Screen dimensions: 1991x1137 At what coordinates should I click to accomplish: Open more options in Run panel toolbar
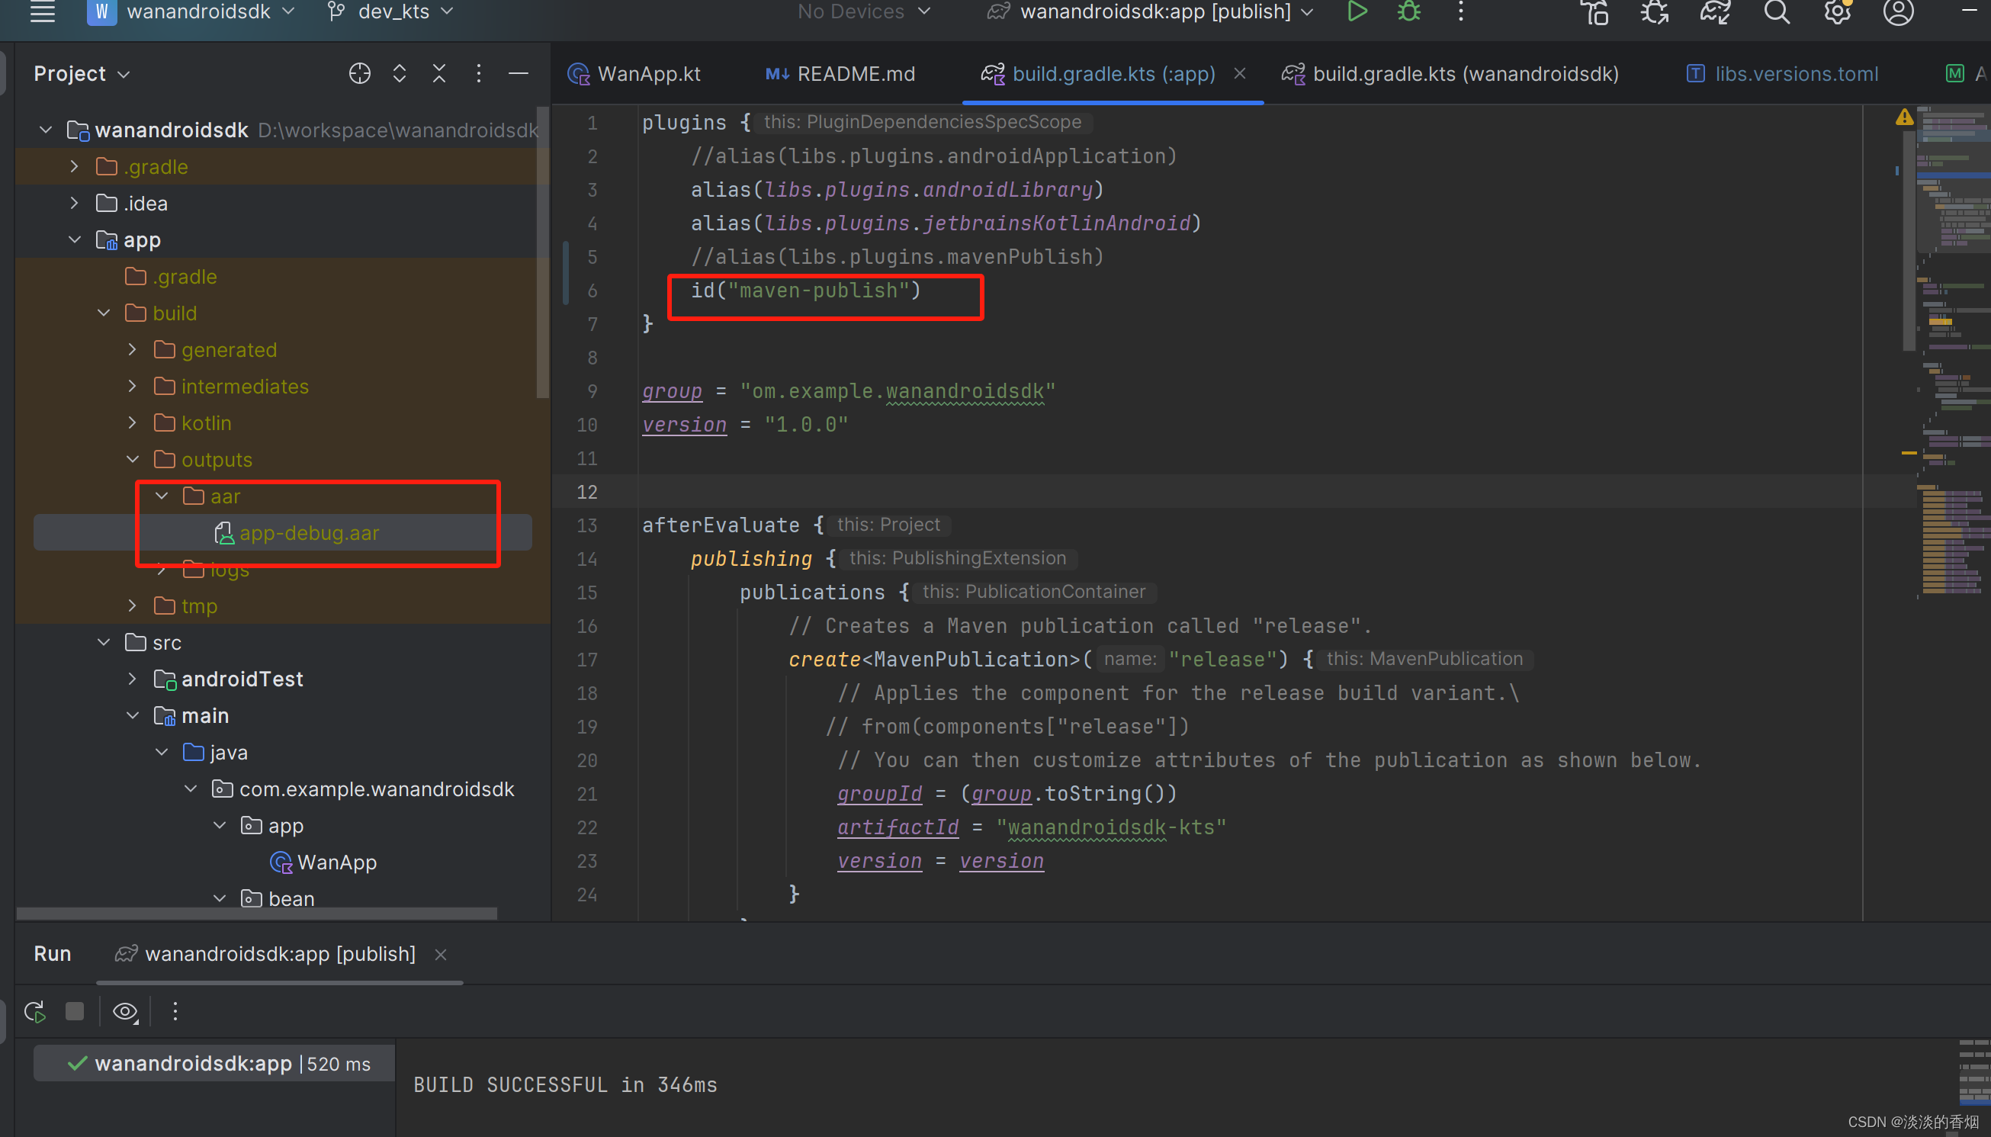[x=175, y=1012]
